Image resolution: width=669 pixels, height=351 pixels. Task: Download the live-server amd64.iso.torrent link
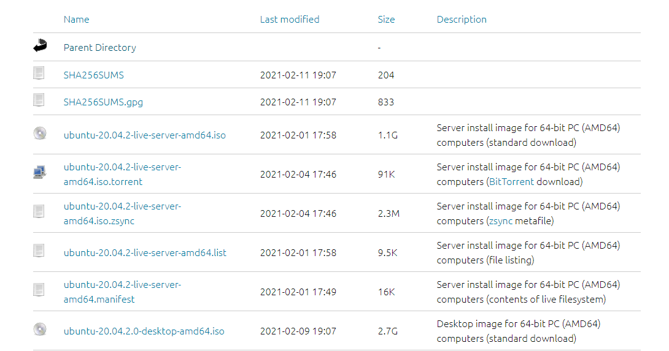pos(123,174)
